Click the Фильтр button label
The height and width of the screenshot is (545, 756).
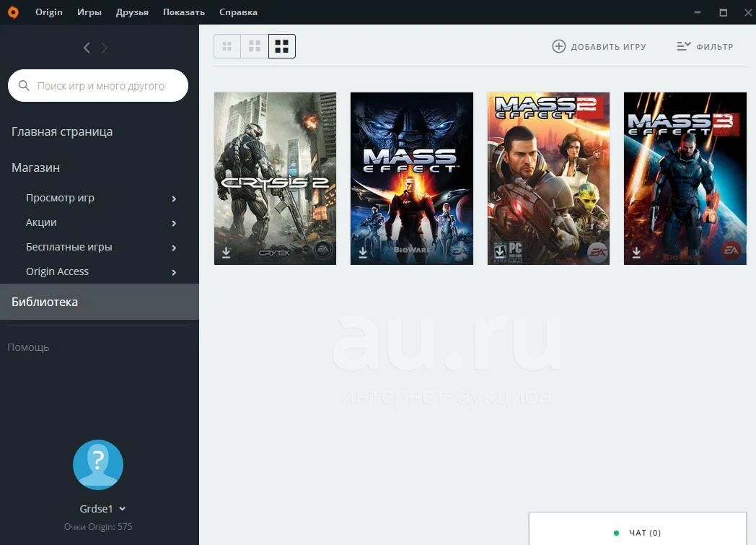715,47
